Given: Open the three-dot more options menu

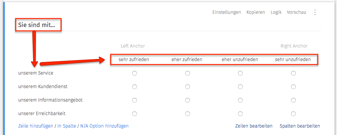Looking at the screenshot, I should coord(315,12).
